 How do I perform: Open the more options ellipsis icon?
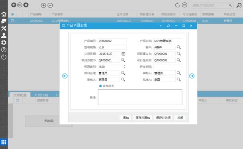pyautogui.click(x=184, y=5)
